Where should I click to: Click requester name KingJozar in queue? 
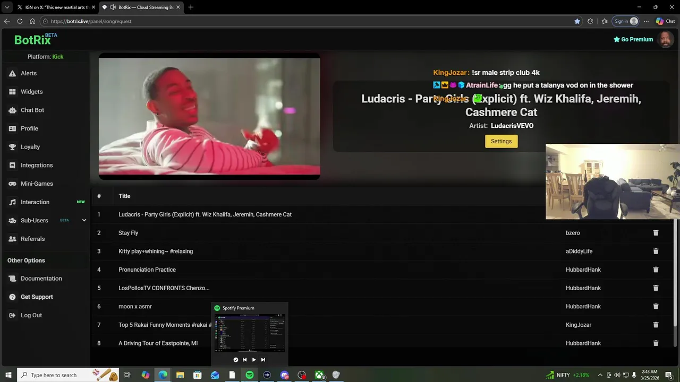tap(579, 325)
